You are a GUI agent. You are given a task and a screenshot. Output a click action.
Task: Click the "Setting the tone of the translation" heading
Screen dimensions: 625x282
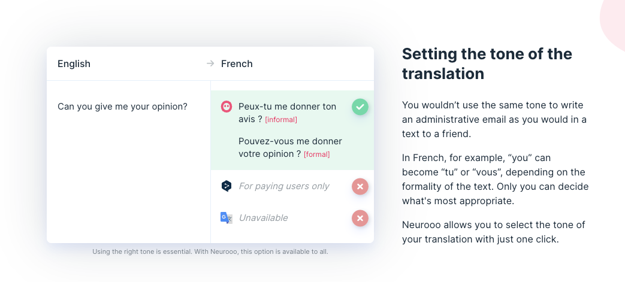point(487,63)
